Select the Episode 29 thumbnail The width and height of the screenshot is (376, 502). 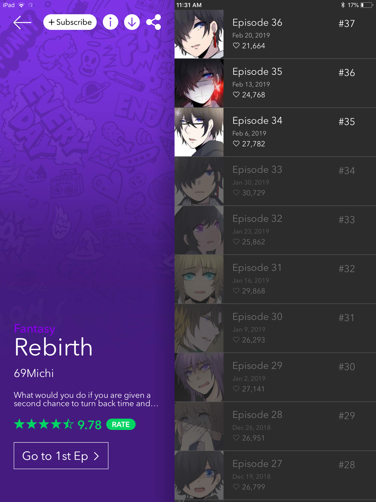[199, 377]
